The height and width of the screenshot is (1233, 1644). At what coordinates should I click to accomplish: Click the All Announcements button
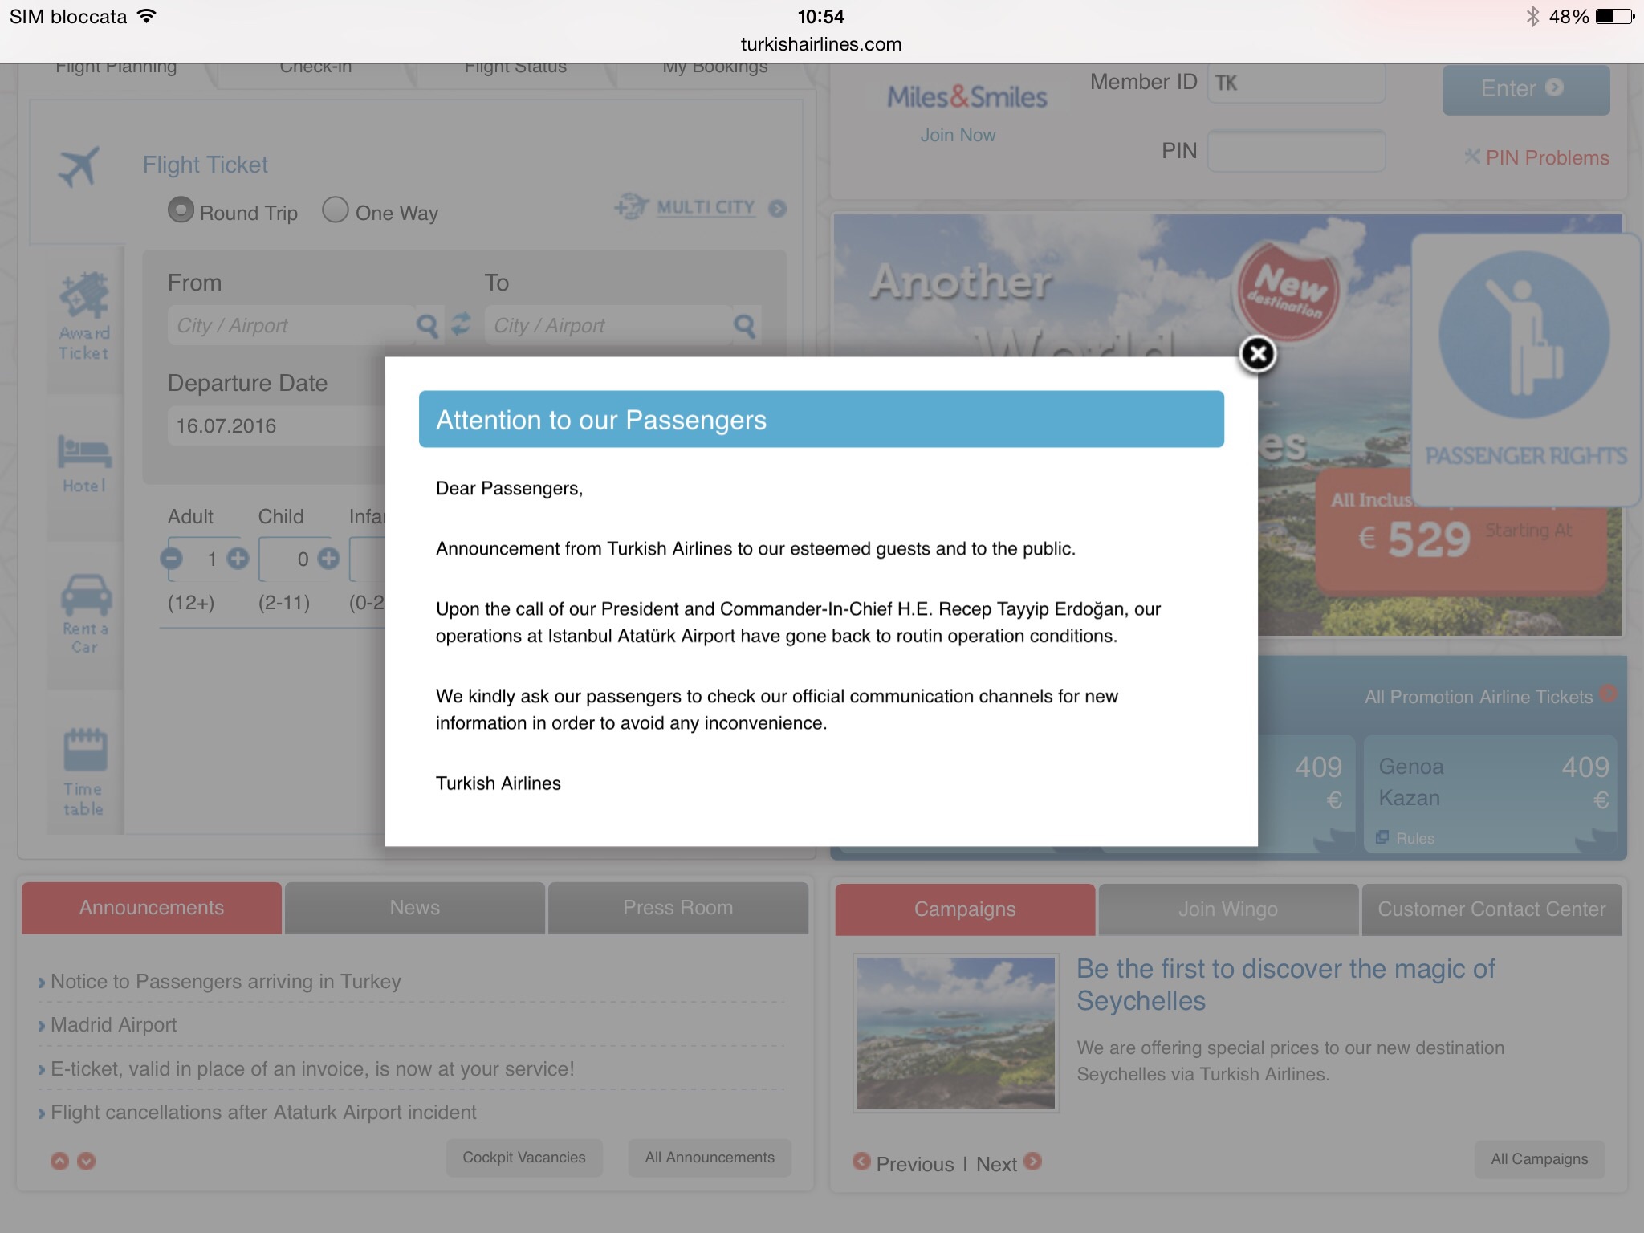point(710,1158)
